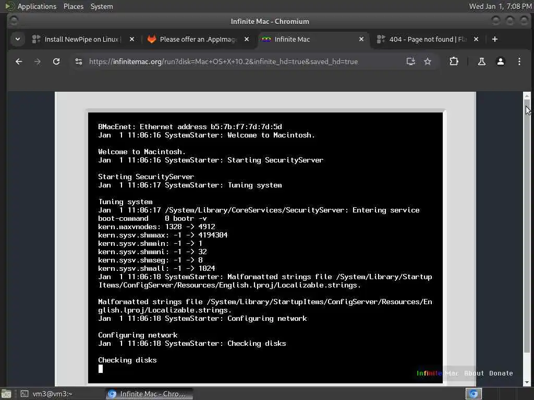Click the scrollbar down arrow

tap(527, 382)
